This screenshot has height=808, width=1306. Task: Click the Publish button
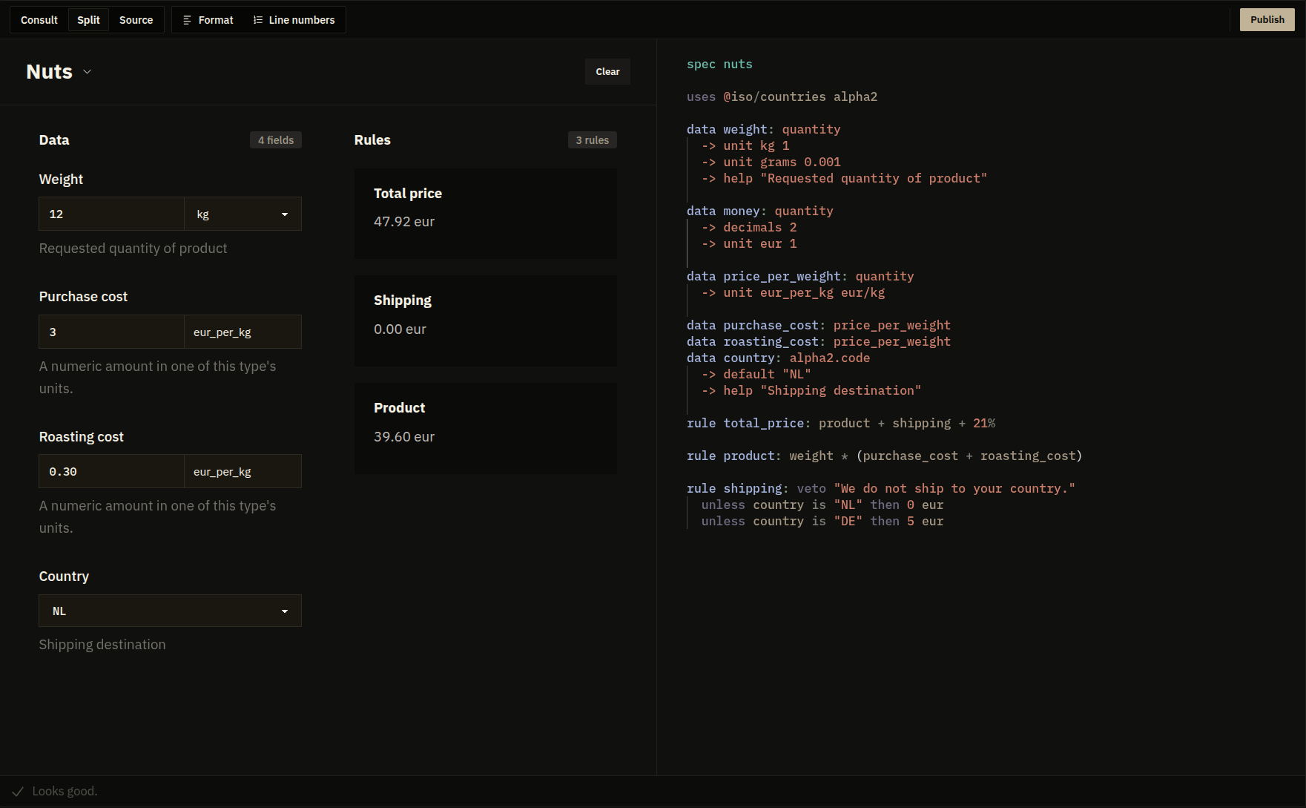pos(1267,20)
